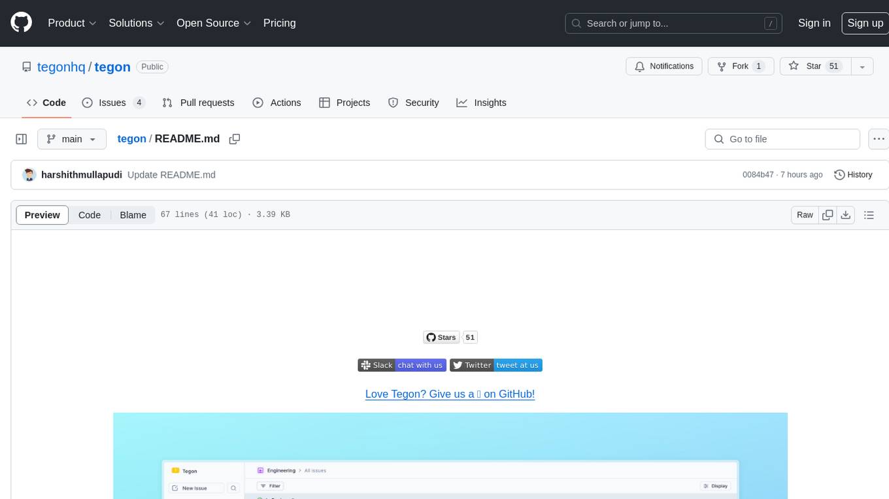
Task: Switch to the Actions tab
Action: click(x=277, y=103)
